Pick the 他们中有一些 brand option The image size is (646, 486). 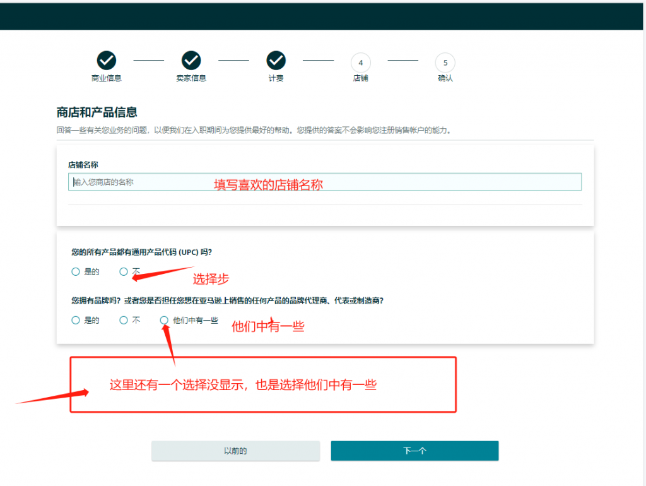(x=165, y=320)
